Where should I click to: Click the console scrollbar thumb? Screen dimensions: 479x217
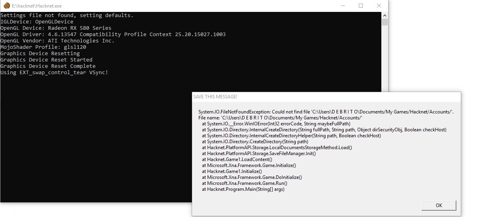point(385,22)
